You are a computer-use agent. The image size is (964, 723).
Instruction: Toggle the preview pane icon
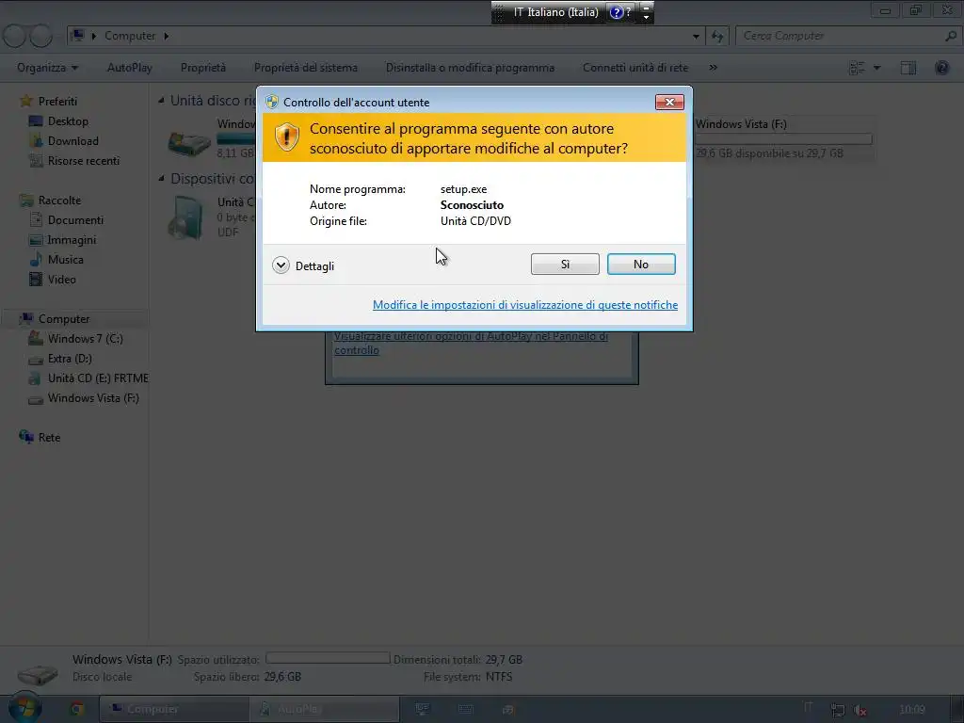(908, 68)
